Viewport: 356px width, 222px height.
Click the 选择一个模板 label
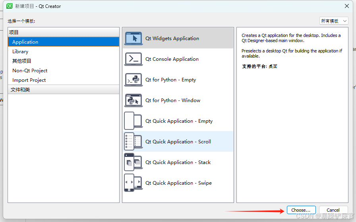(x=21, y=21)
